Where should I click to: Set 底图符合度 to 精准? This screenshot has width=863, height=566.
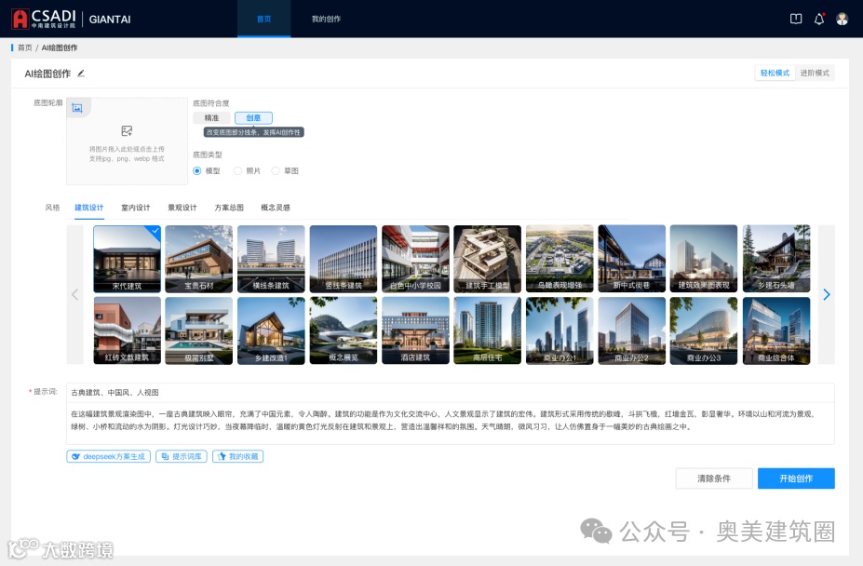211,118
